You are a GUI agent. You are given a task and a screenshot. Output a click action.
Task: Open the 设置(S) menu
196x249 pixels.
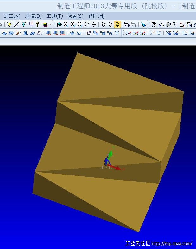[x=76, y=16]
